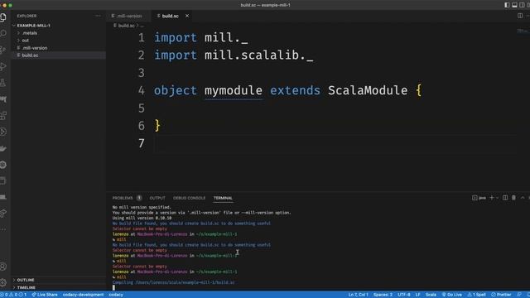
Task: Click the Prettier status item
Action: (501, 295)
